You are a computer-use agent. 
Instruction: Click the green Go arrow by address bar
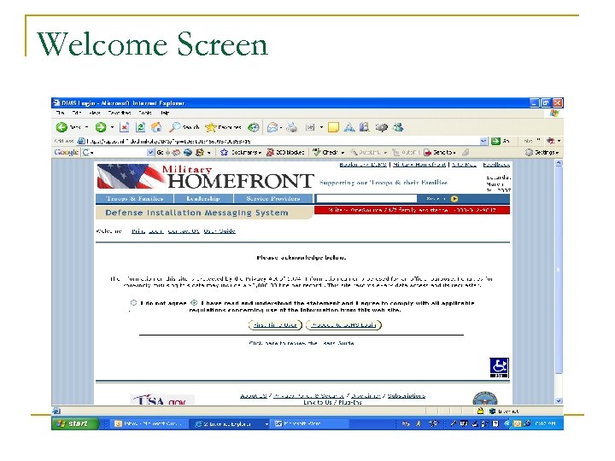pyautogui.click(x=495, y=141)
